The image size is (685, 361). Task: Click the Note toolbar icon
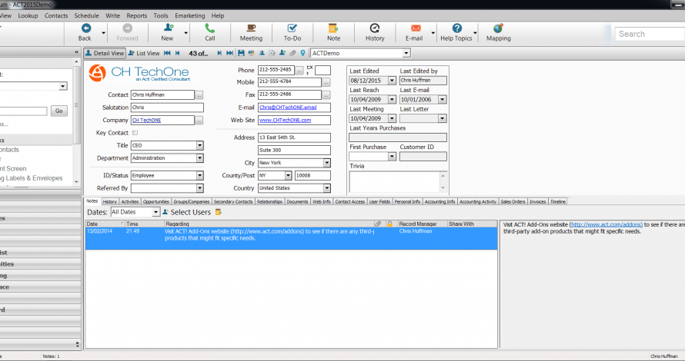tap(333, 28)
